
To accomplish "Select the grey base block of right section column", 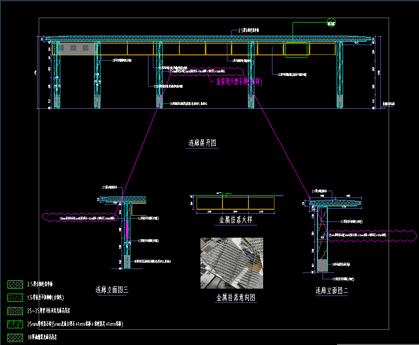I will 322,265.
